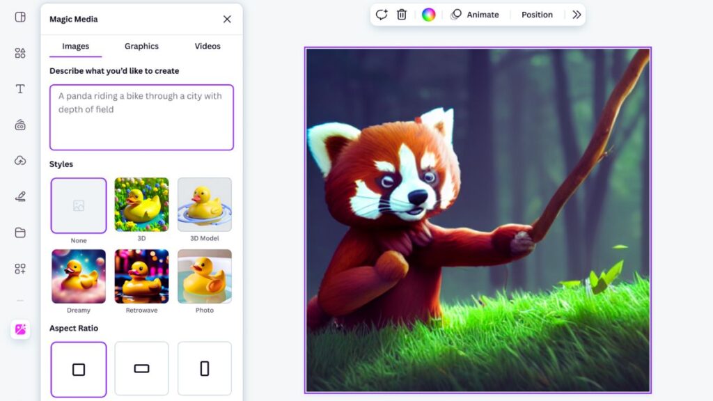The image size is (713, 401).
Task: Expand the hidden toolbar options with the chevron
Action: (x=574, y=14)
